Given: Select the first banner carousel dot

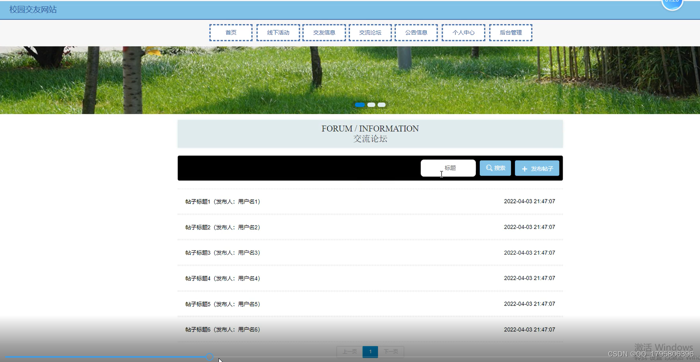Looking at the screenshot, I should pos(360,105).
